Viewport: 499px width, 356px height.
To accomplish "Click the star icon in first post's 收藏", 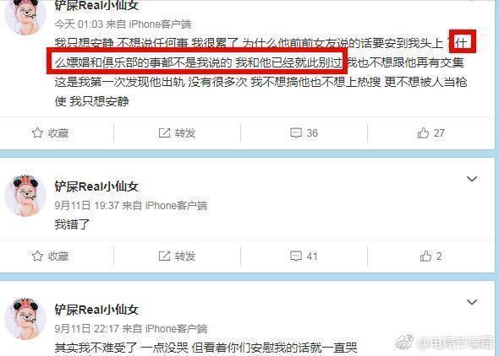I will (x=37, y=132).
